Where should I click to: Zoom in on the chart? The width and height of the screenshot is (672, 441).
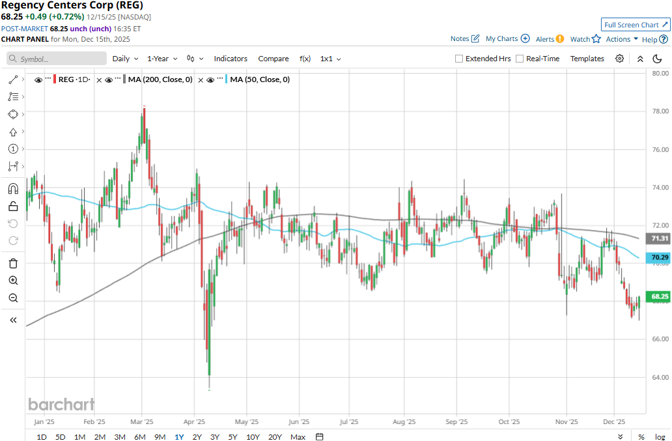click(13, 280)
